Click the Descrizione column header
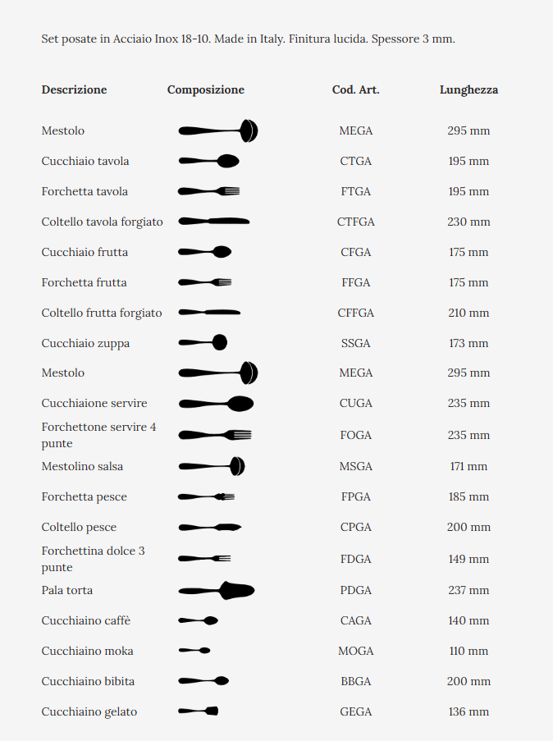This screenshot has width=553, height=741. coord(74,89)
